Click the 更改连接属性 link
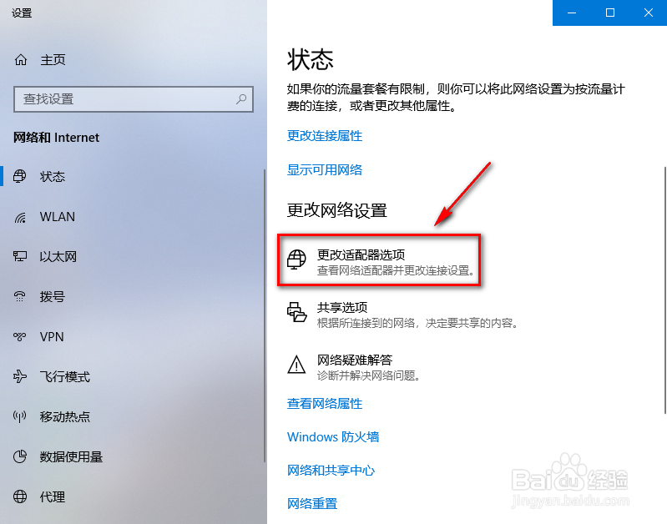Viewport: 667px width, 524px height. 325,136
